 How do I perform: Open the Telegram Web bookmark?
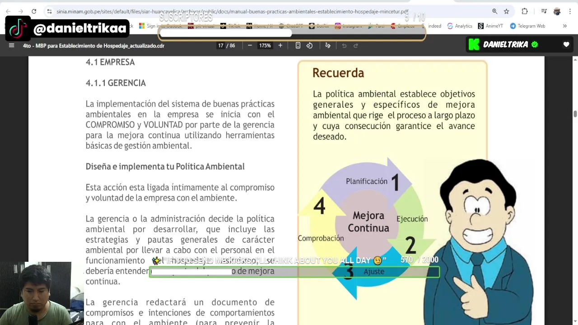[527, 26]
